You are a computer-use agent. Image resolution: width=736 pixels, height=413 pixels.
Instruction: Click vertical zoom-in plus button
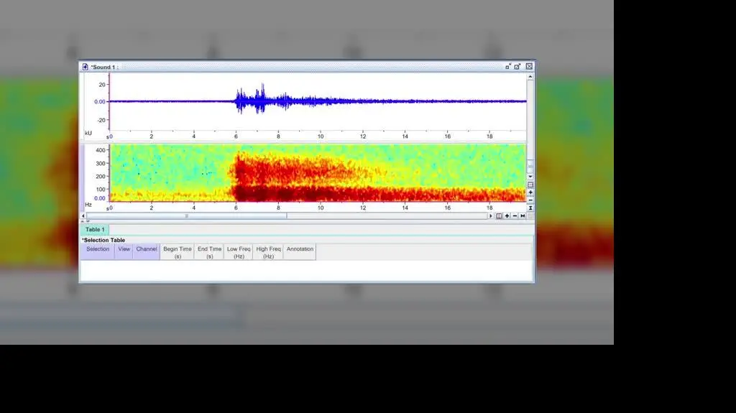click(530, 192)
